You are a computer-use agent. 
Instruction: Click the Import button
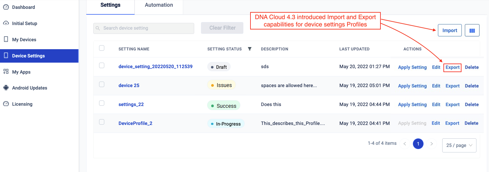(450, 31)
